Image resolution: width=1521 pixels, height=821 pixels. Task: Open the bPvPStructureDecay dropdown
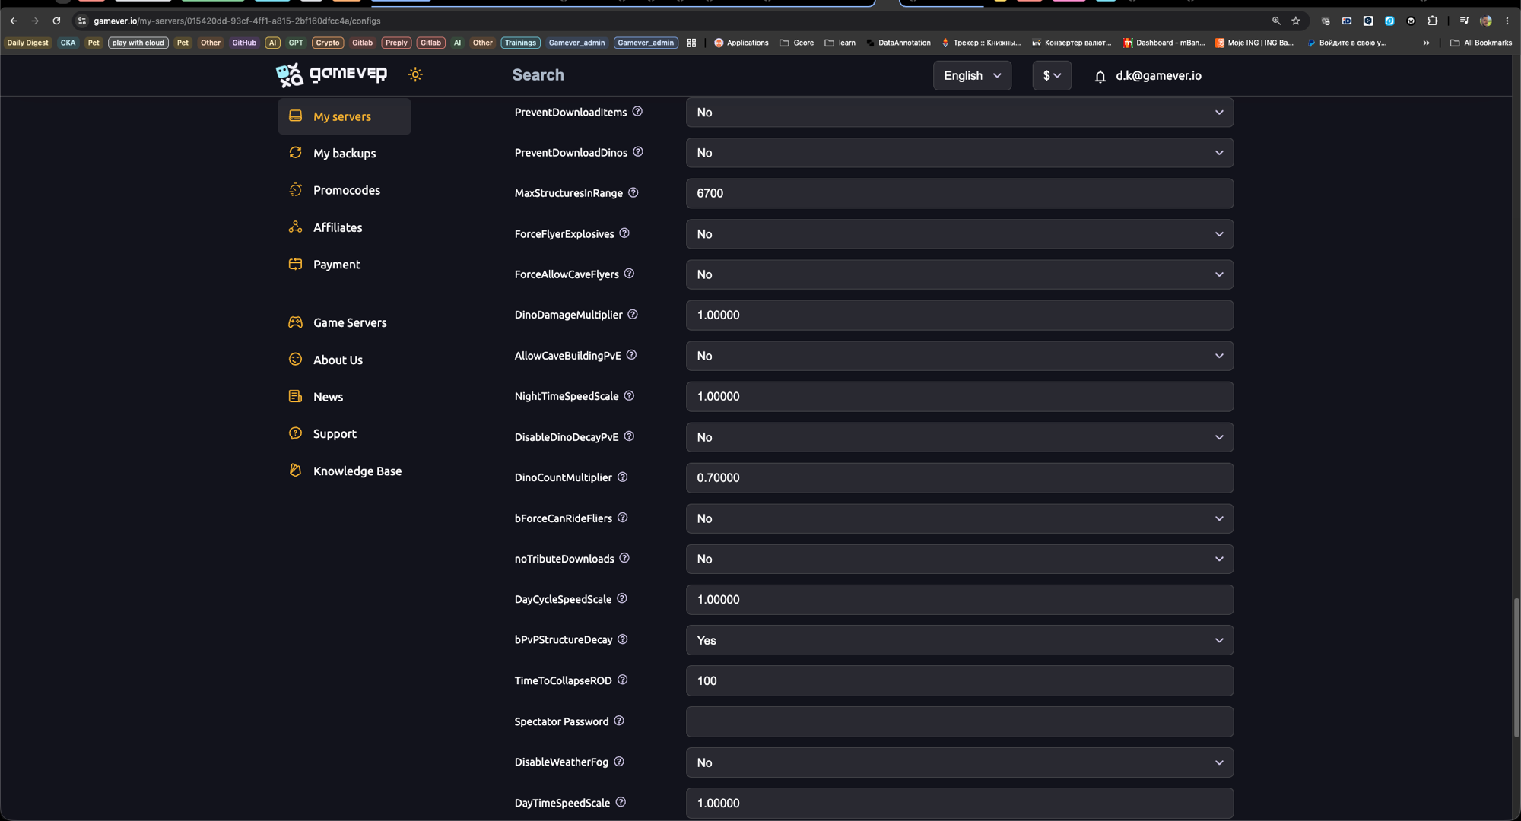959,640
